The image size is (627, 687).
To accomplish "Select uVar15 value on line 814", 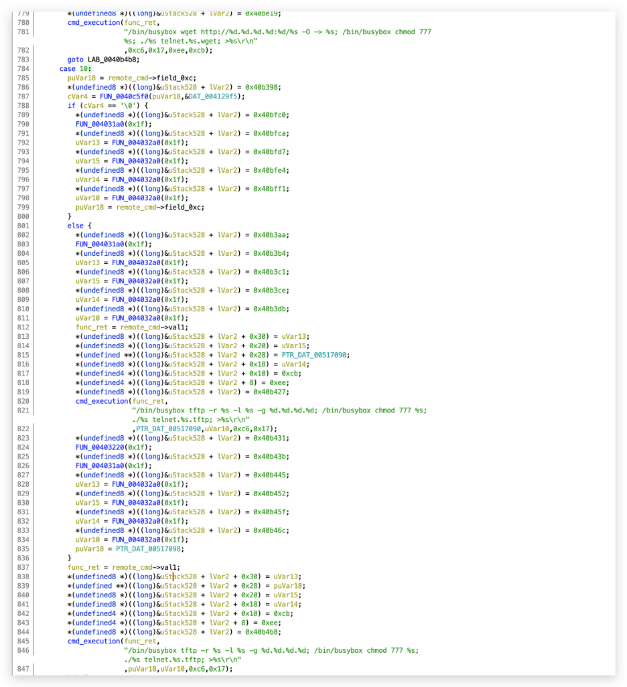I will point(294,346).
